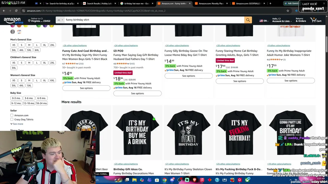Open File Explorer from the taskbar
Image resolution: width=328 pixels, height=184 pixels.
tap(134, 180)
